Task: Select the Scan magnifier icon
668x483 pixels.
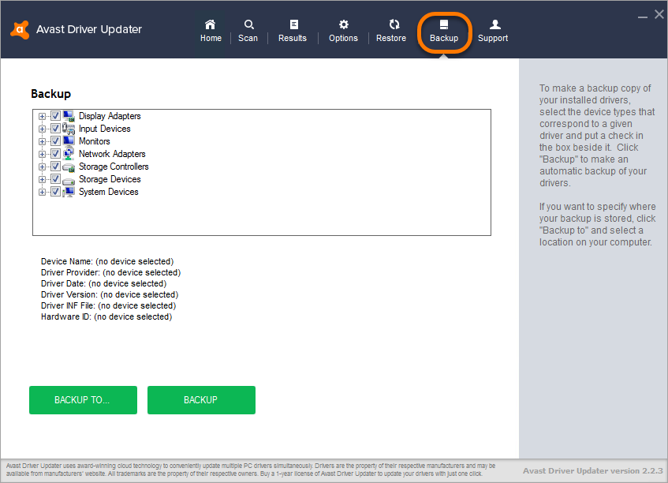Action: [248, 25]
